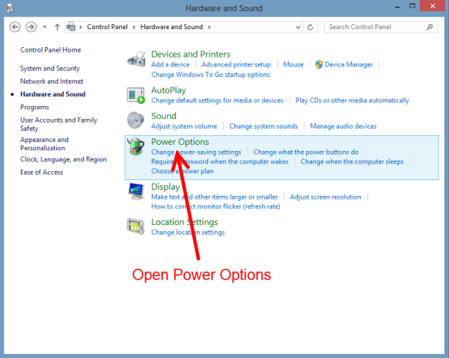Close the Hardware and Sound window
449x358 pixels.
click(x=433, y=6)
